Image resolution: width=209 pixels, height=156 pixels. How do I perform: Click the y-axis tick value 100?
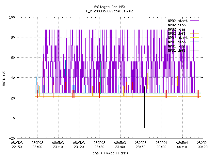coord(12,17)
